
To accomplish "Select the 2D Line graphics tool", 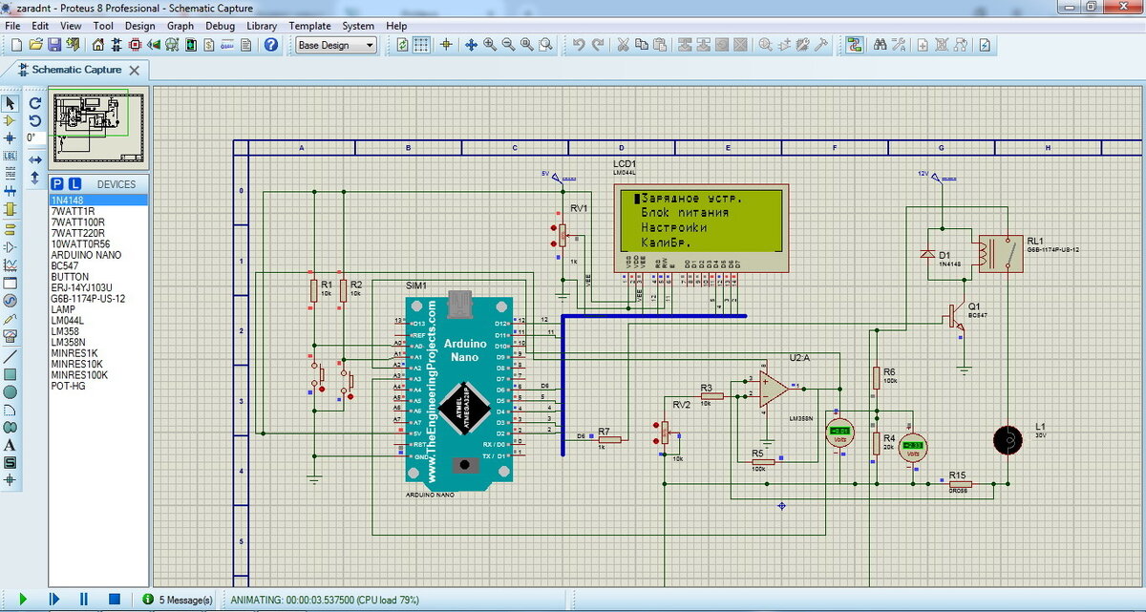I will pos(11,355).
